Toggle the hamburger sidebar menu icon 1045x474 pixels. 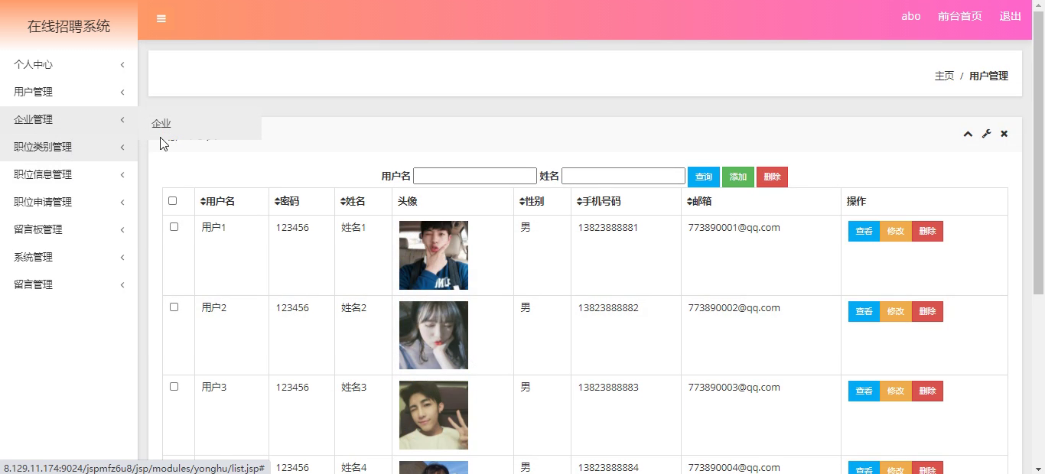[161, 19]
